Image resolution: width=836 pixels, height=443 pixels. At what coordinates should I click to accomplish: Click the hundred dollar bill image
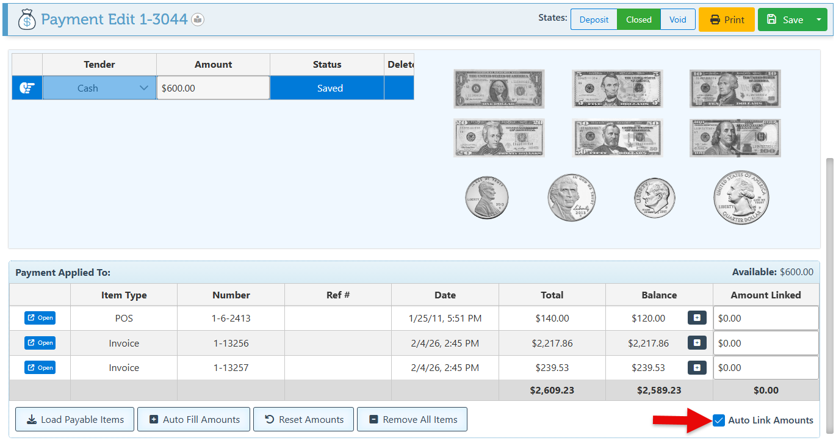(x=735, y=138)
